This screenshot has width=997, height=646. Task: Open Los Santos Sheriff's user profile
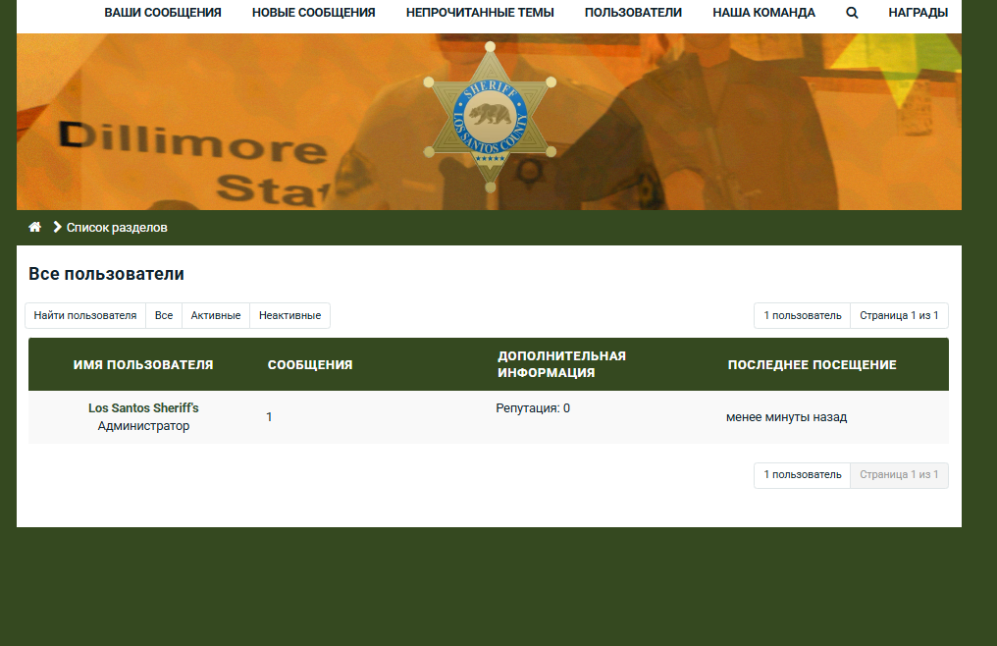pos(143,407)
